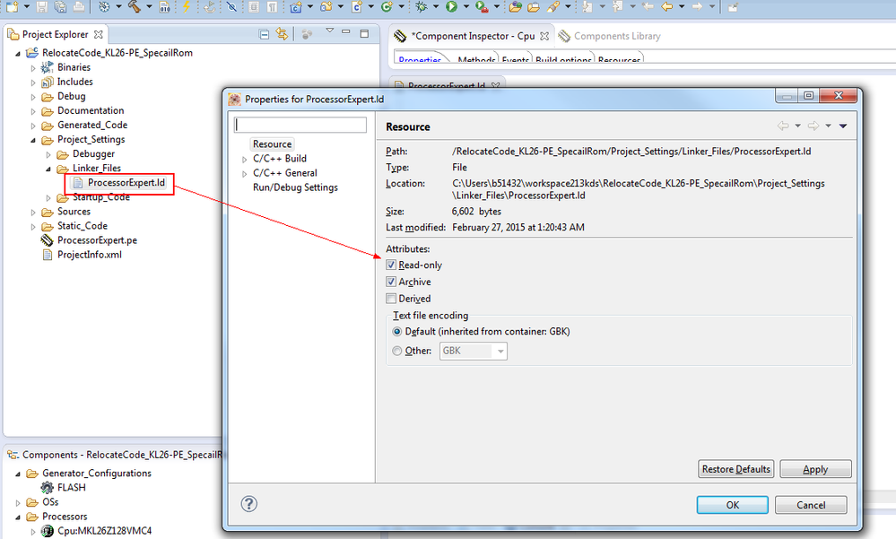
Task: Click the dialog back navigation arrow icon
Action: 783,126
